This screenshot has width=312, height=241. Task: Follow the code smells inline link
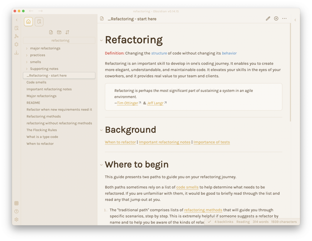pyautogui.click(x=187, y=187)
